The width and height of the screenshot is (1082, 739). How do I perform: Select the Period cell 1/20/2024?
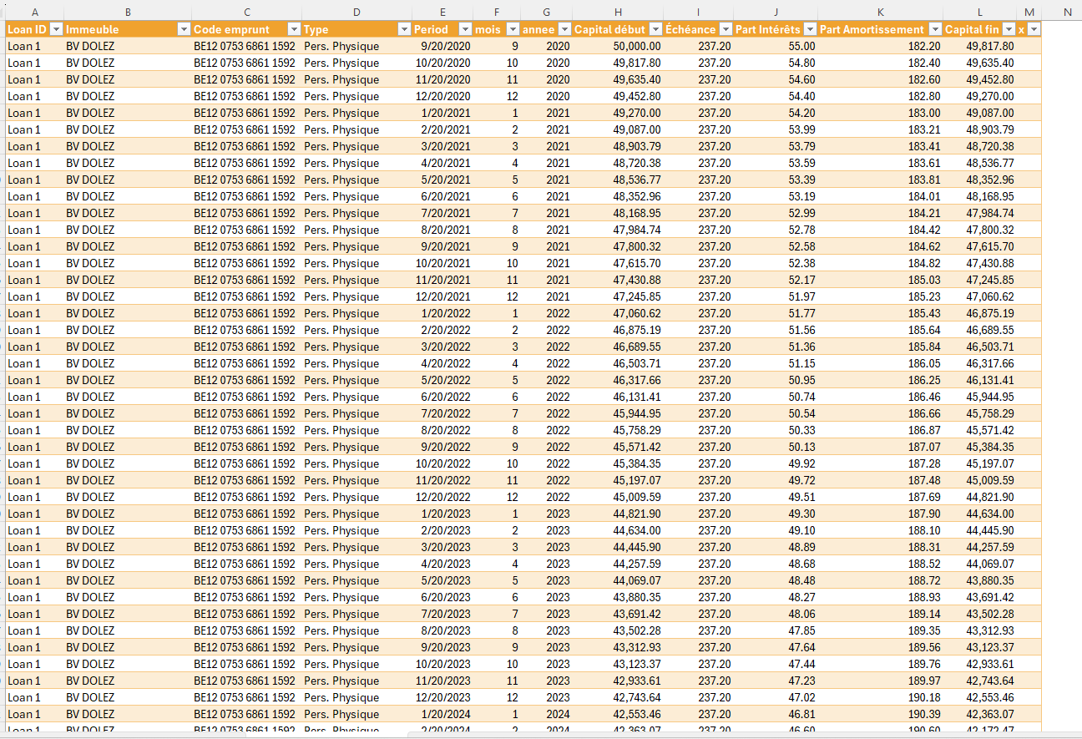click(442, 714)
